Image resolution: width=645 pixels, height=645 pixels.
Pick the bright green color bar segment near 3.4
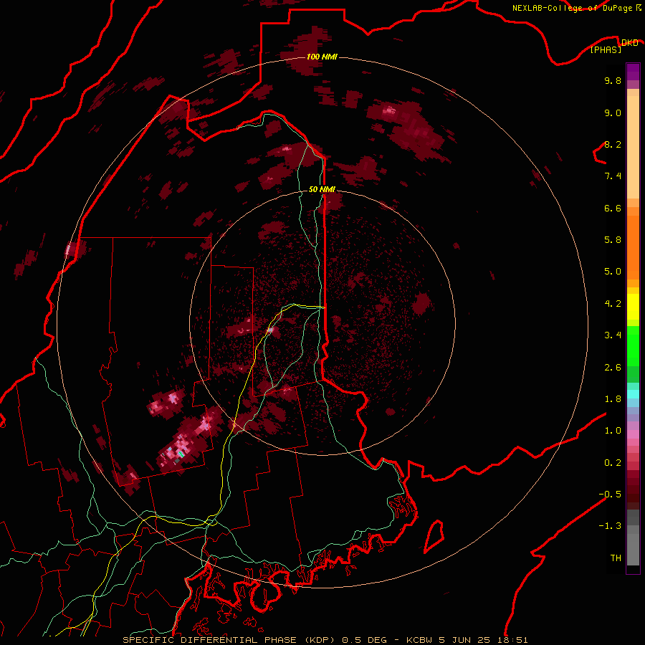coord(633,345)
